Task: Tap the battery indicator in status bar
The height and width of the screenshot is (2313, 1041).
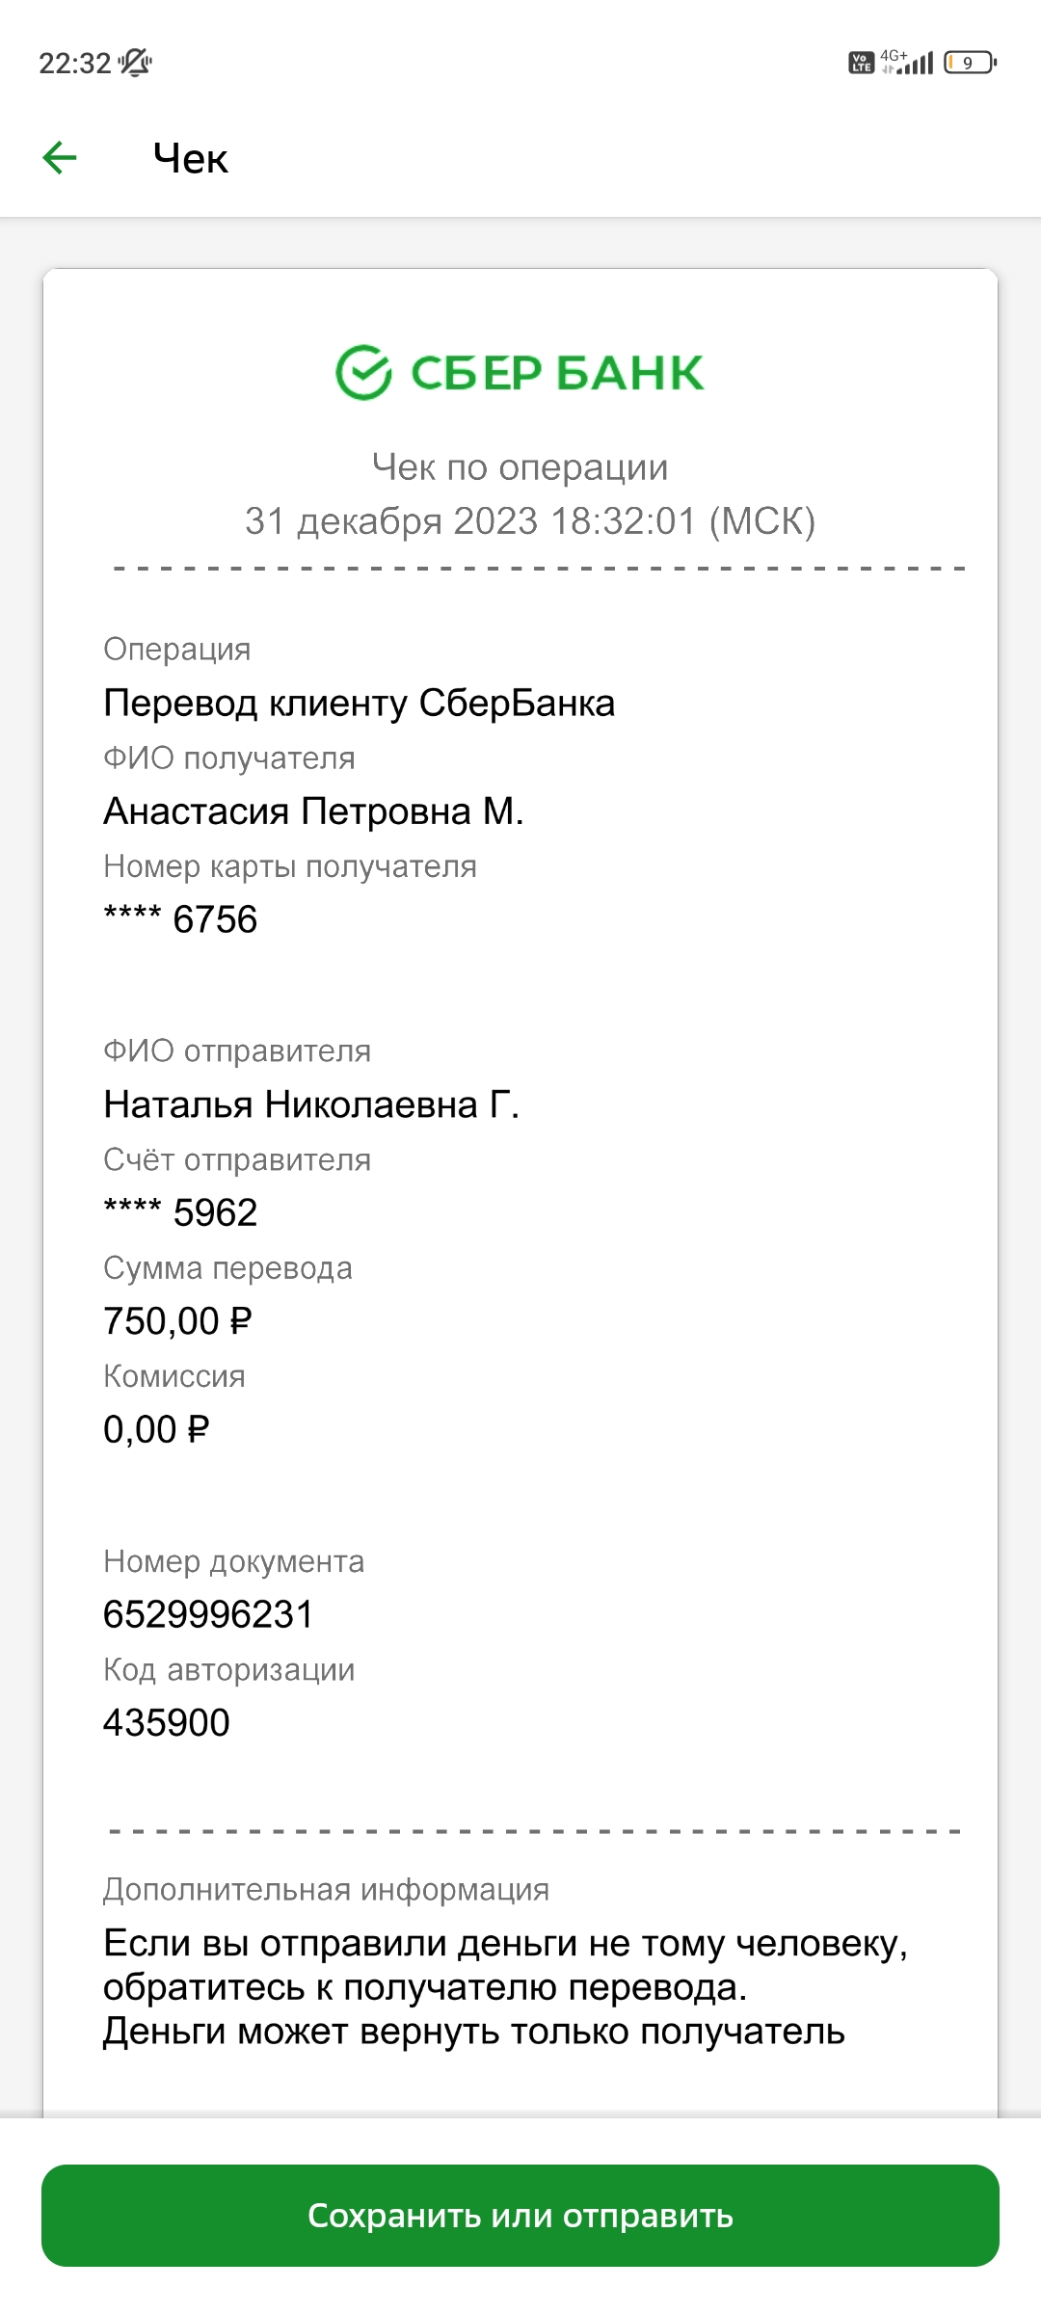Action: click(970, 63)
